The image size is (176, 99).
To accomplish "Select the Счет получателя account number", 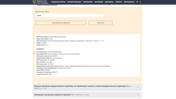I will click(x=54, y=52).
